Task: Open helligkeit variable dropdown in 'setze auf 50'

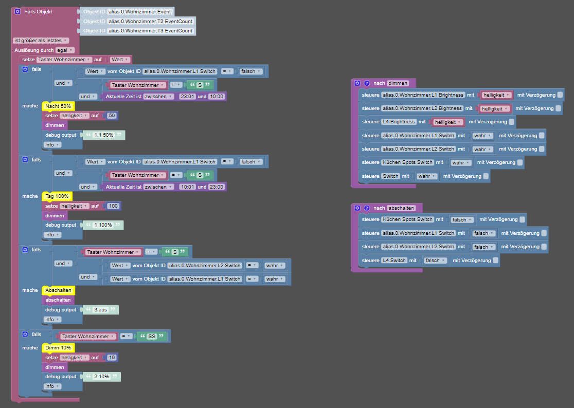Action: click(x=74, y=116)
